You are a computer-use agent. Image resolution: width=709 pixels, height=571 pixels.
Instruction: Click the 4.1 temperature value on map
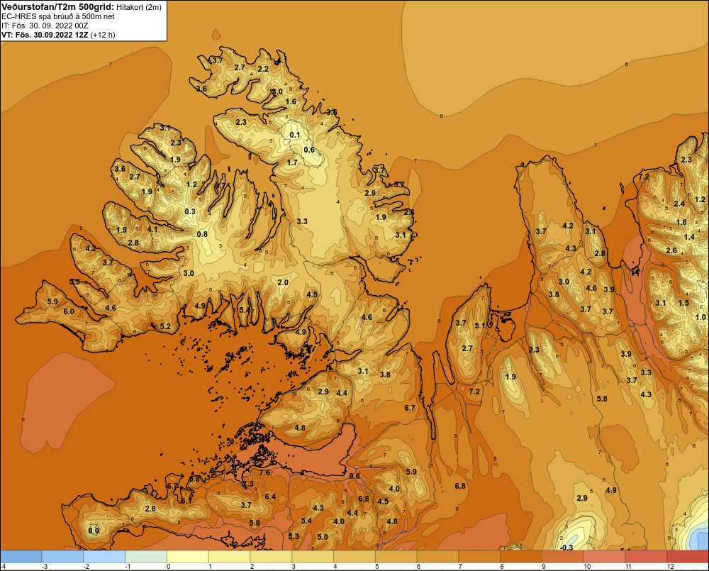[153, 229]
